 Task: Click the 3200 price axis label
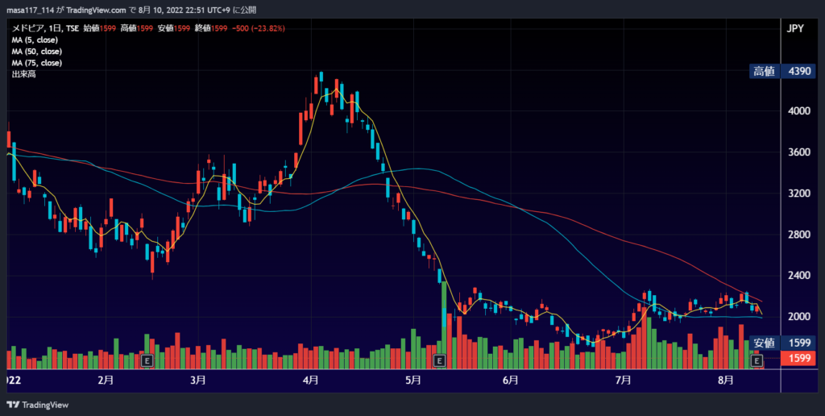click(x=798, y=193)
